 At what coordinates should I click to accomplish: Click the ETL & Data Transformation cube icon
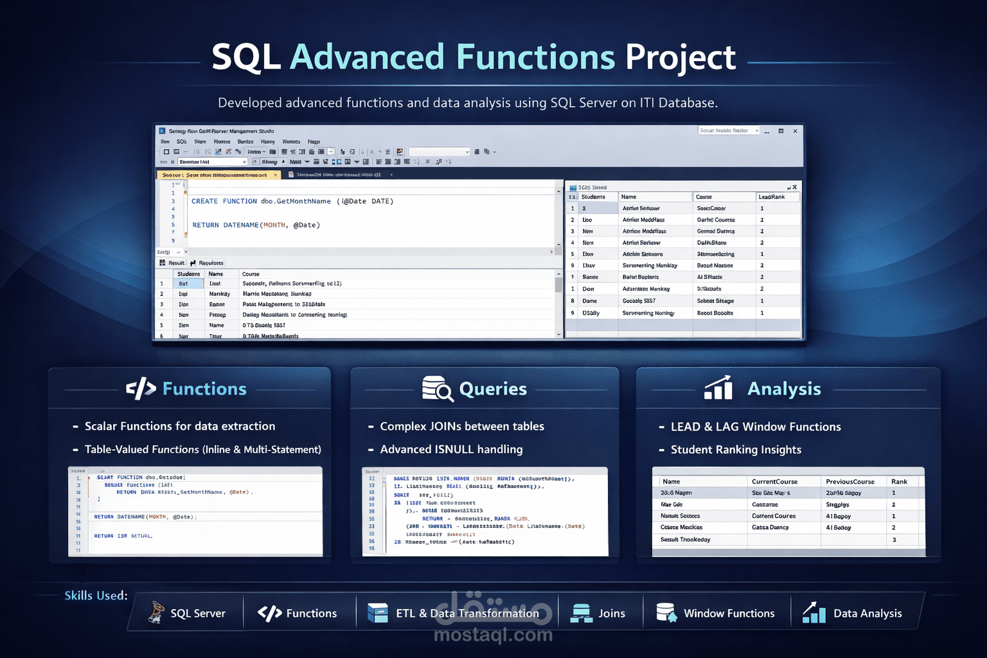(377, 613)
